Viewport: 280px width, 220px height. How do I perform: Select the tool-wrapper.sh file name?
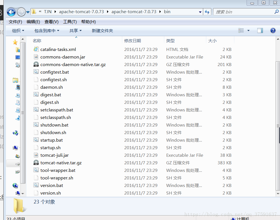(x=57, y=178)
